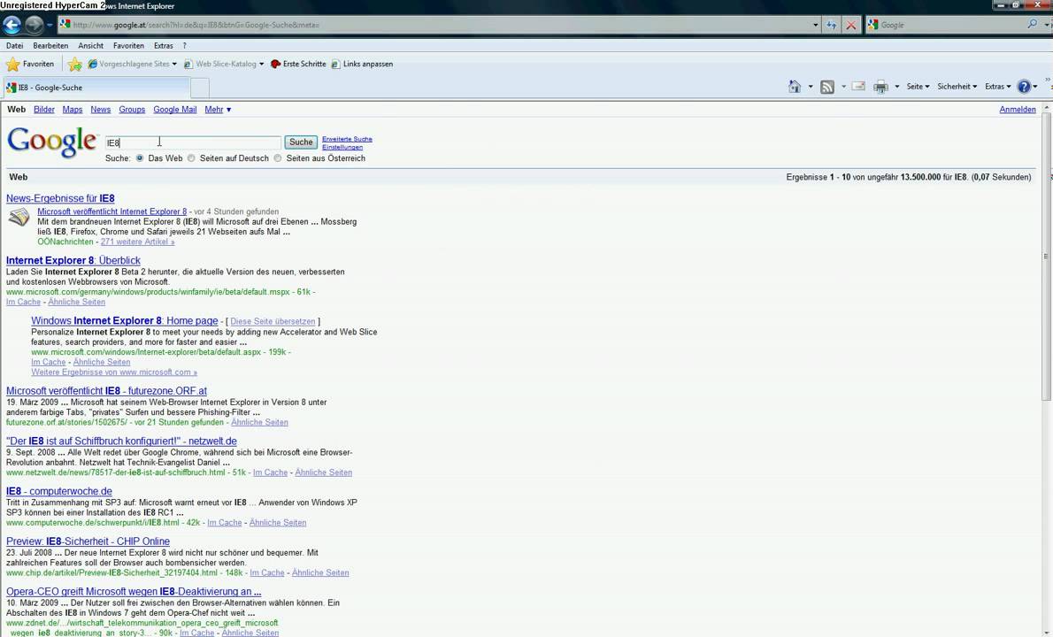Click Weitere Ergebnisse von www.microsoft.com link
1053x637 pixels.
(x=114, y=372)
